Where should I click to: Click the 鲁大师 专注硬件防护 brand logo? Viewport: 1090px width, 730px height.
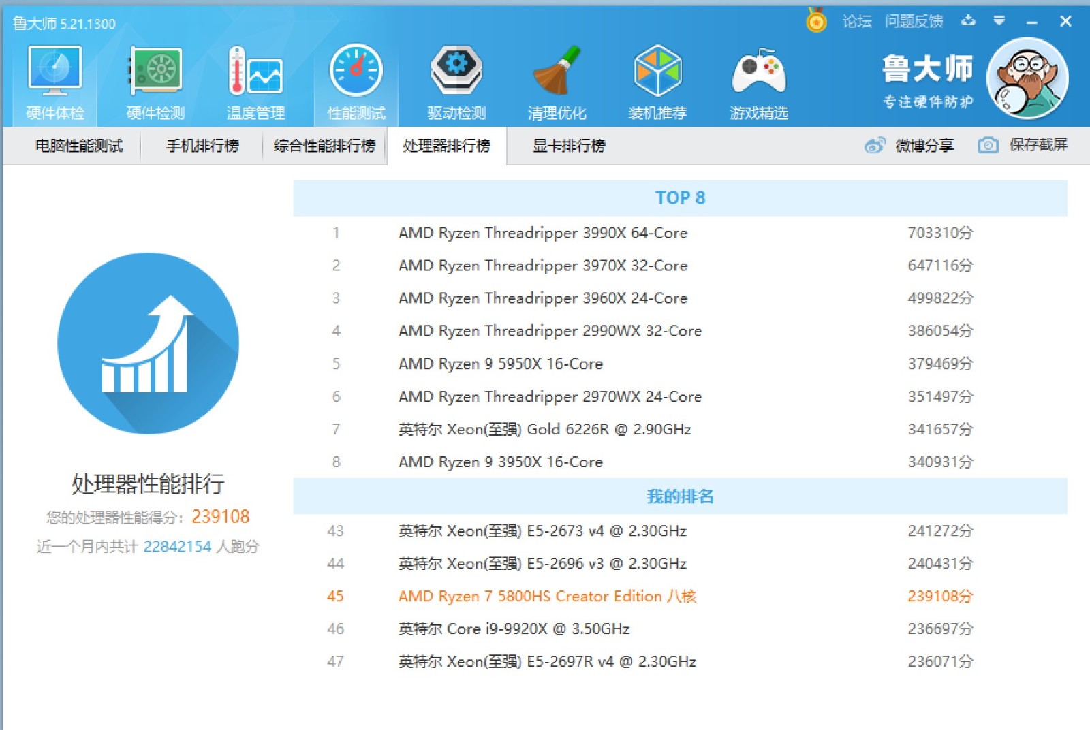[928, 80]
